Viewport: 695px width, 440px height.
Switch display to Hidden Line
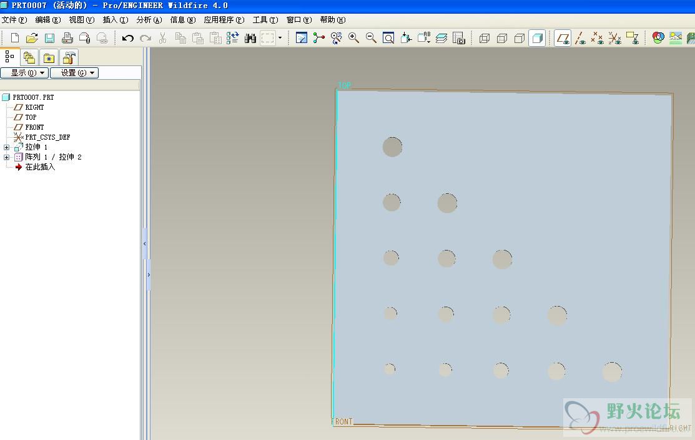click(x=502, y=39)
